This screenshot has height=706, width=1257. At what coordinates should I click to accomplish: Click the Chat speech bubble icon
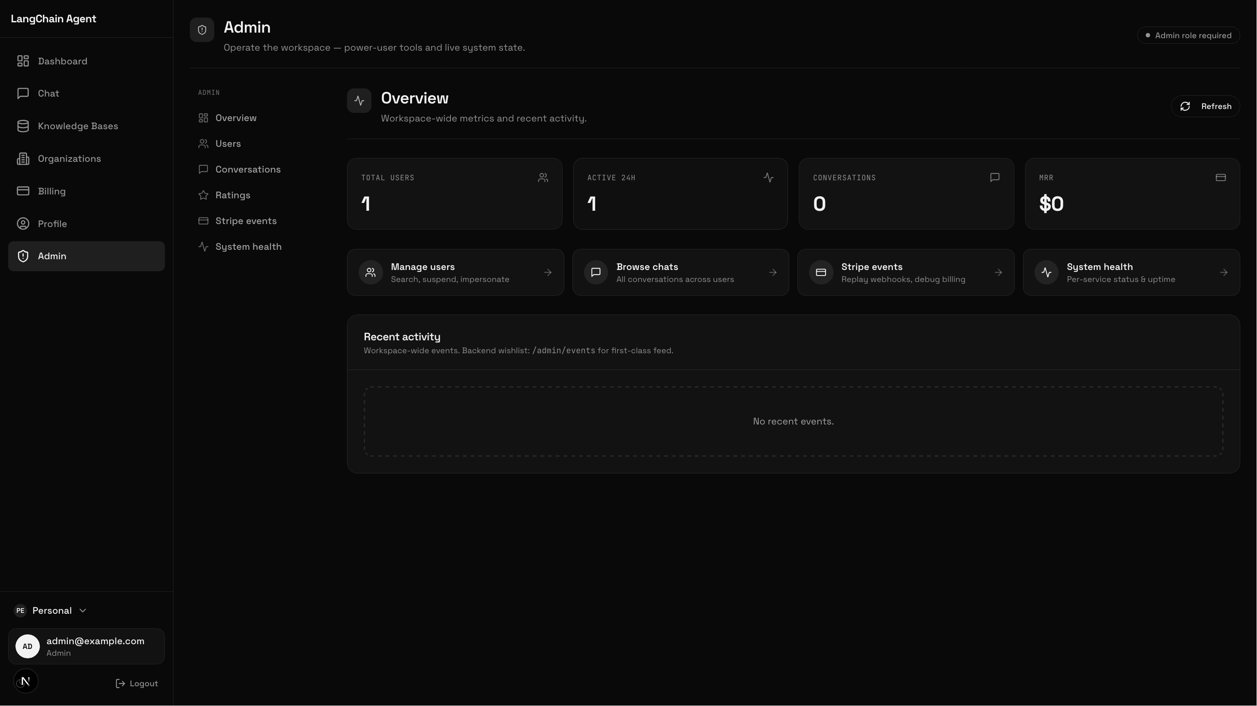23,93
